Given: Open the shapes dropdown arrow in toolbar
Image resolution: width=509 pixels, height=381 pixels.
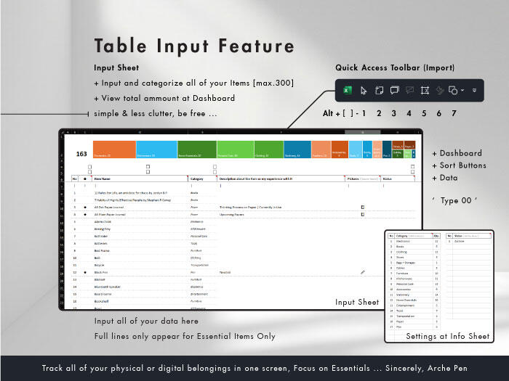Looking at the screenshot, I should click(462, 91).
